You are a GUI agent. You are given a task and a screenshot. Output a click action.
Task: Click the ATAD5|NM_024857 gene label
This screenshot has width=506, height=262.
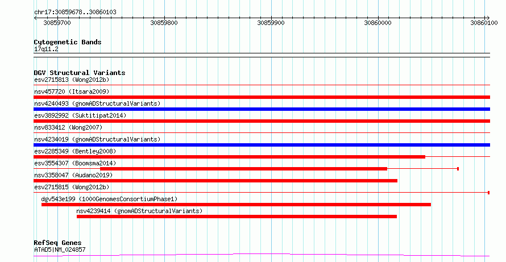60,249
